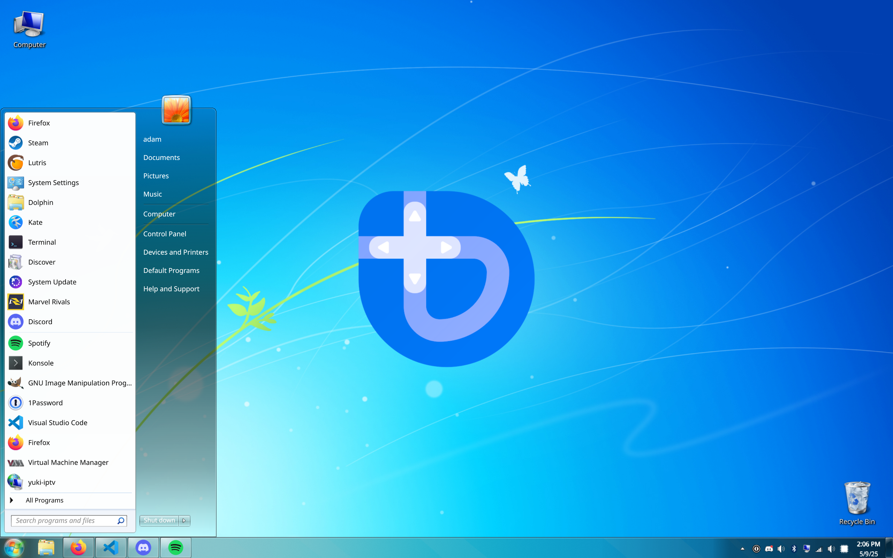The width and height of the screenshot is (893, 558).
Task: Click the user account picture thumbnail
Action: pos(176,110)
